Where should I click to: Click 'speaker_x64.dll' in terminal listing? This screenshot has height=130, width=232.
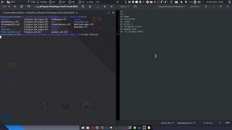click(x=59, y=32)
